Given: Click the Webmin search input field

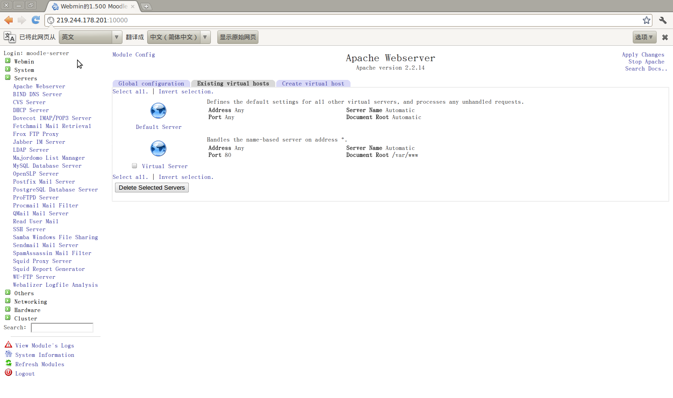Looking at the screenshot, I should click(62, 327).
